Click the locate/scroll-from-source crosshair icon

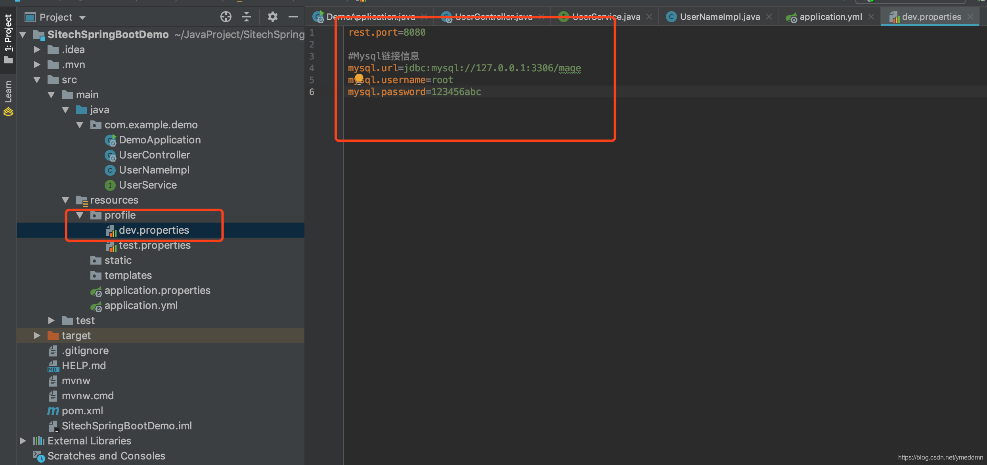point(226,17)
